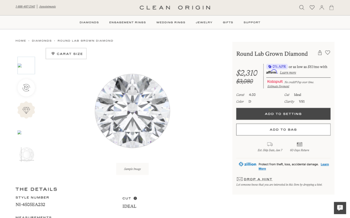Open the Support navigation menu
Screen dimensions: 350x218
pos(252,23)
